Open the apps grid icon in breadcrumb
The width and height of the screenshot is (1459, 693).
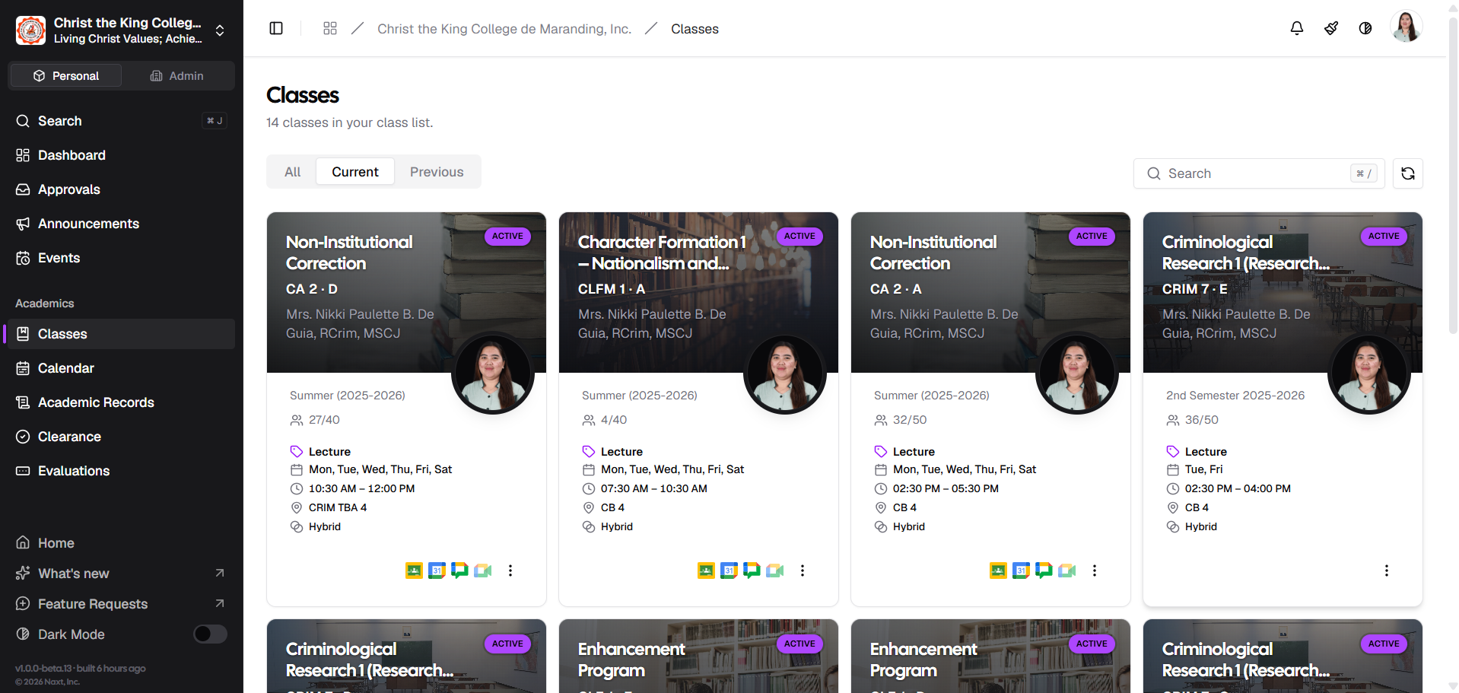pos(330,28)
